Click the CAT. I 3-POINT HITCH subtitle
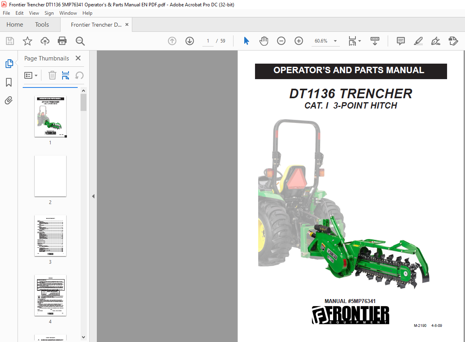 click(351, 106)
